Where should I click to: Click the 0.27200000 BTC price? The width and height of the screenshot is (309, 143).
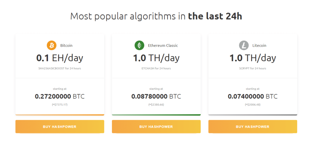tap(59, 96)
